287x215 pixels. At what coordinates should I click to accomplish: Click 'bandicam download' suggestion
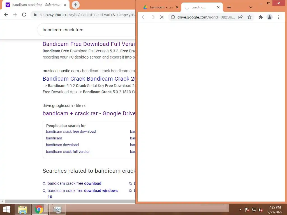(x=62, y=145)
